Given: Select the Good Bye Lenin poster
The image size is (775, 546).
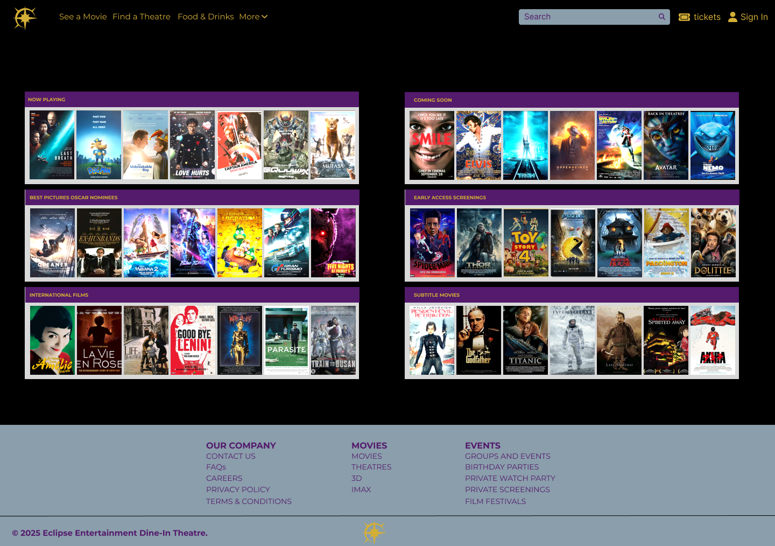Looking at the screenshot, I should (x=193, y=340).
